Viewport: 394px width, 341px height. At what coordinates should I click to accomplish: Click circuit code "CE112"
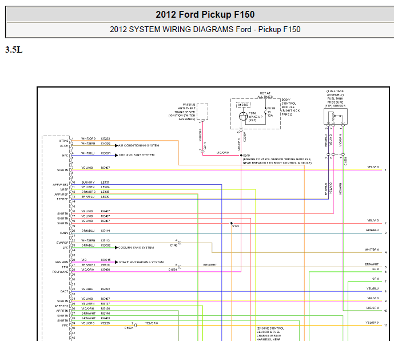(106, 240)
